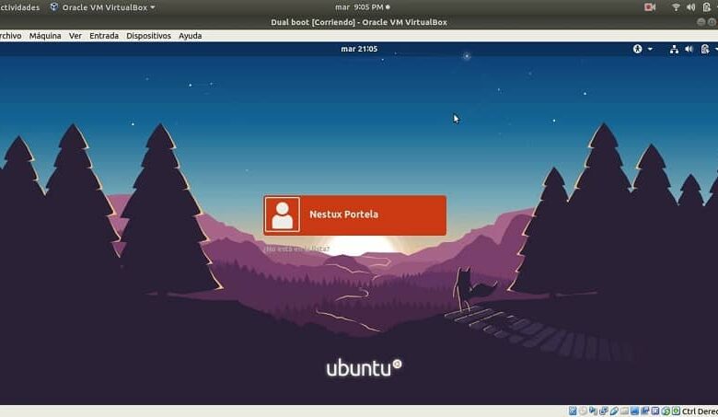
Task: Click the hard disk activity status icon
Action: coord(573,411)
